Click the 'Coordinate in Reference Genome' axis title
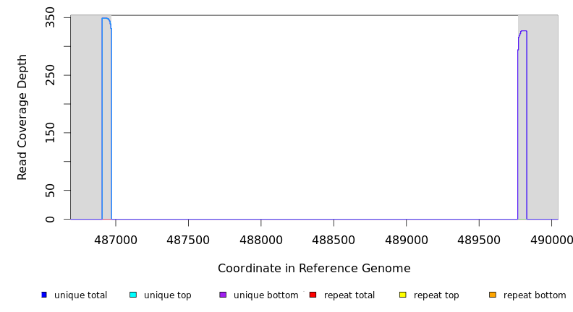The image size is (573, 312). tap(314, 269)
